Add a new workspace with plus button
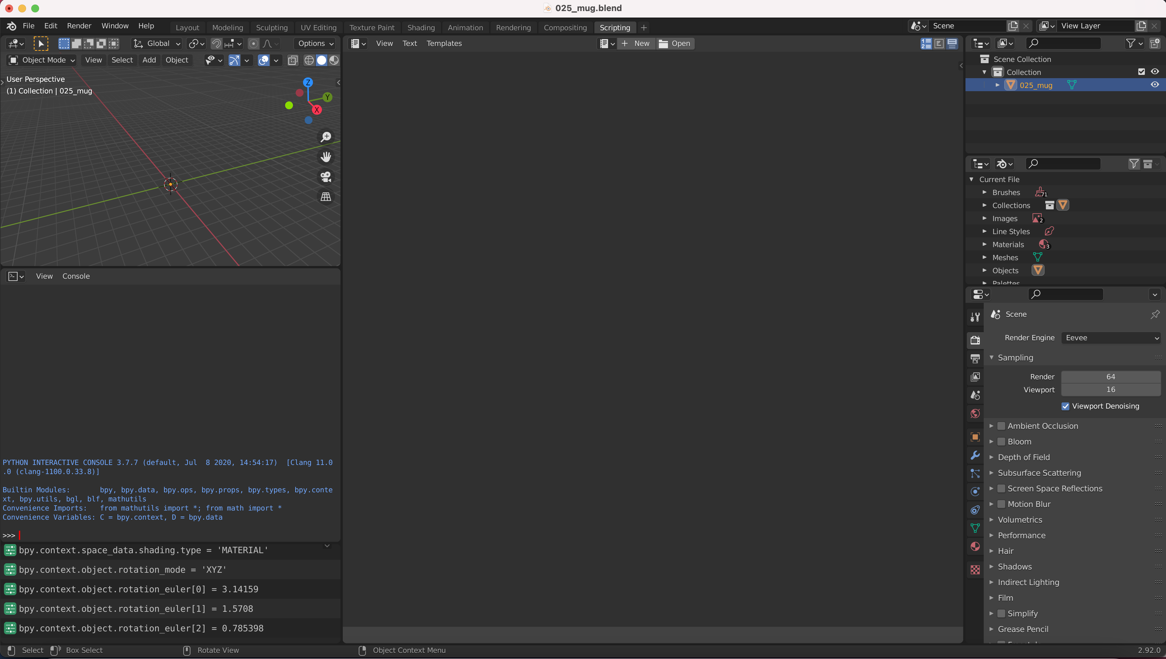Screen dimensions: 1166x659 (x=643, y=28)
